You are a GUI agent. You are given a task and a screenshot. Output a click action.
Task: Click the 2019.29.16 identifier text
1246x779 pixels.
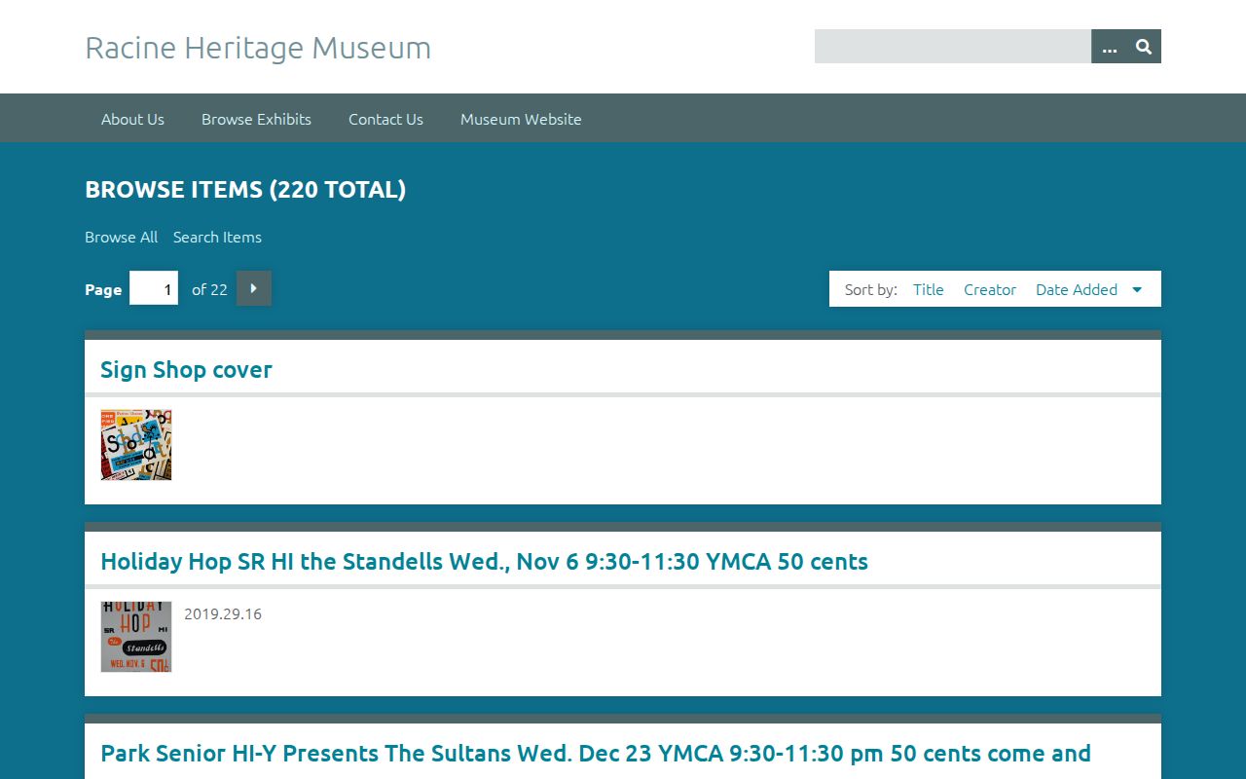point(223,613)
